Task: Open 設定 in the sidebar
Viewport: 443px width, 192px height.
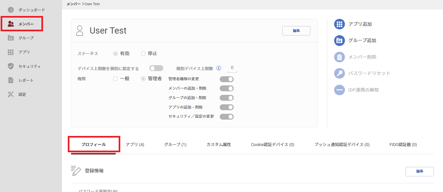Action: [22, 94]
